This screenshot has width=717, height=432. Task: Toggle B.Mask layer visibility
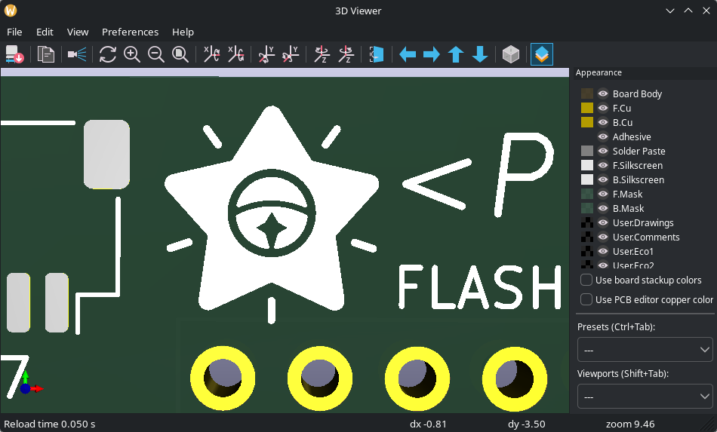pyautogui.click(x=603, y=208)
